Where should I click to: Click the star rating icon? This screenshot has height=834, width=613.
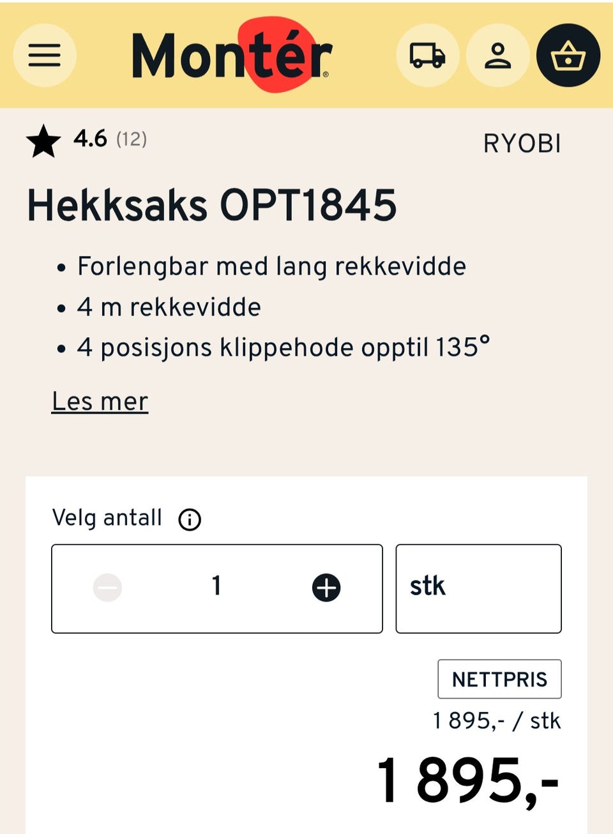click(x=43, y=140)
